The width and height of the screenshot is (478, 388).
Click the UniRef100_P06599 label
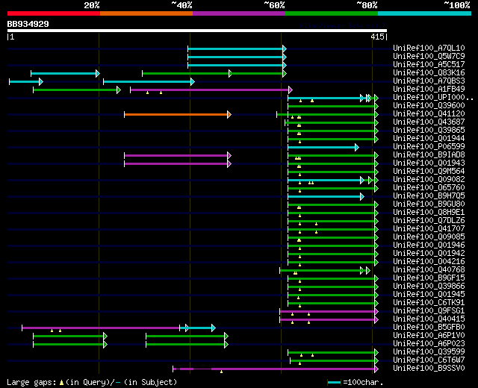coord(429,146)
